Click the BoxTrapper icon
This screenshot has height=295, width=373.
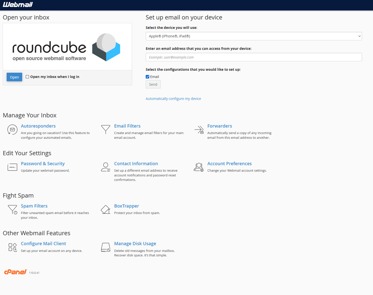tap(106, 210)
